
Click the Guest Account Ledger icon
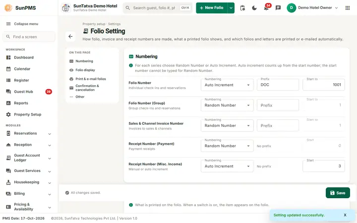tap(8, 158)
